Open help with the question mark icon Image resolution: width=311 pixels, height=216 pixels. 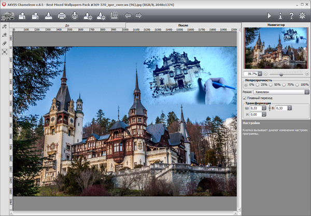pyautogui.click(x=291, y=16)
